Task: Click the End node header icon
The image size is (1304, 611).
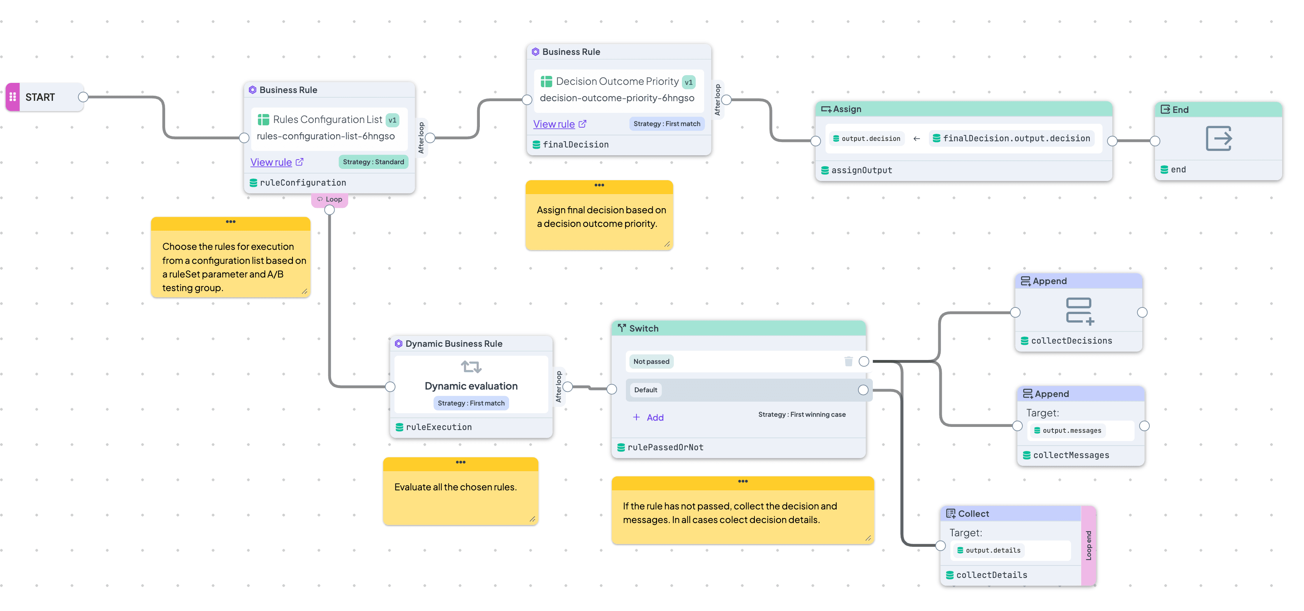Action: pos(1165,109)
